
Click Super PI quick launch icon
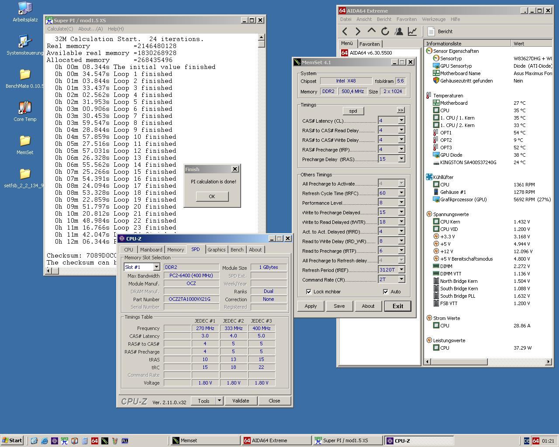(65, 440)
